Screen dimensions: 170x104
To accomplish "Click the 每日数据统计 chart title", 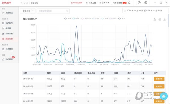I will [x=30, y=19].
